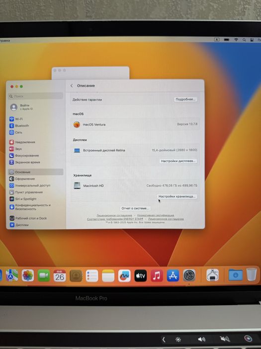Open Звук settings in sidebar

[15, 149]
